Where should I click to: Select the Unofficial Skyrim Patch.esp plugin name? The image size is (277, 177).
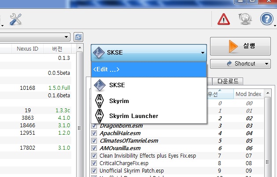tap(132, 171)
